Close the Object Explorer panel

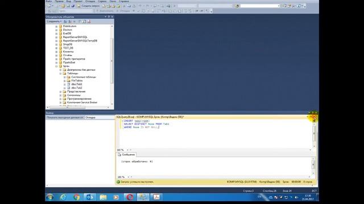point(113,16)
